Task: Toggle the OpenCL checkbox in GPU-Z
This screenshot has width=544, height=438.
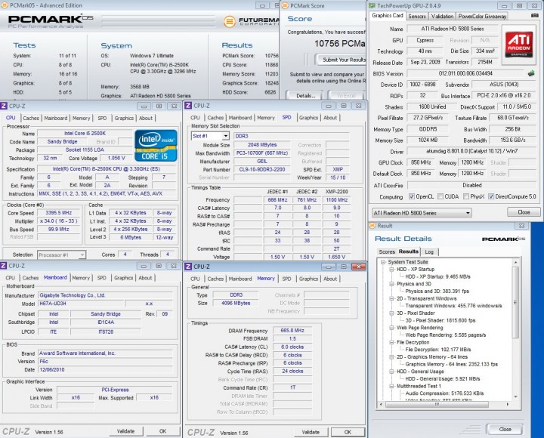Action: [412, 196]
